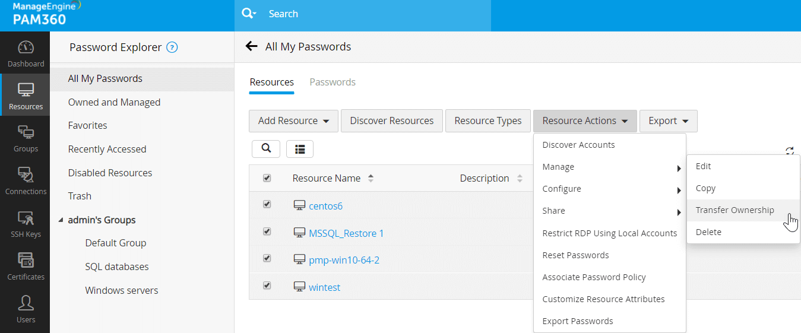The height and width of the screenshot is (333, 801).
Task: Toggle the wintest resource checkbox
Action: (x=267, y=286)
